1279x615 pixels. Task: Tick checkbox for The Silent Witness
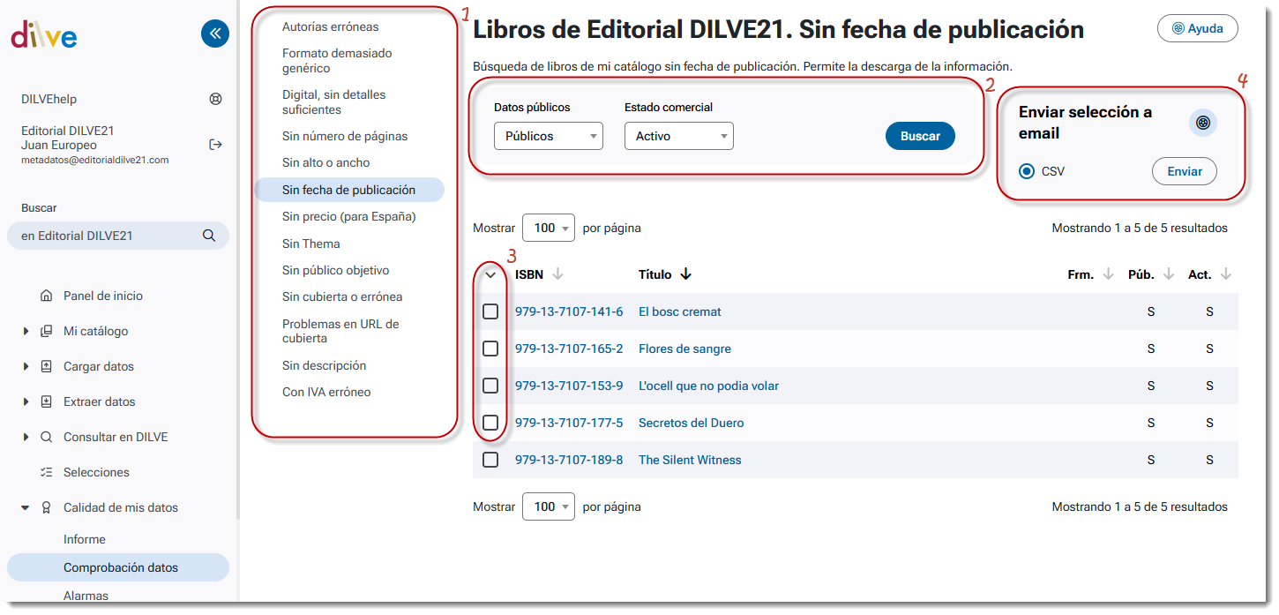(490, 460)
